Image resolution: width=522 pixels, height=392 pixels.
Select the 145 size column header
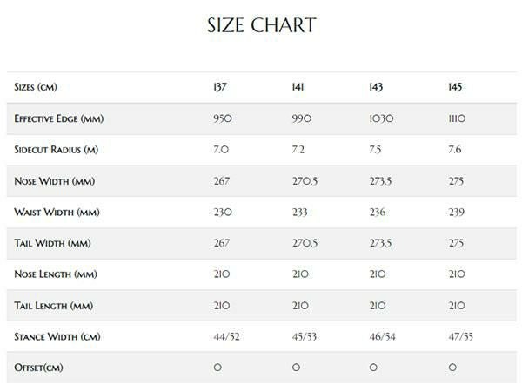[454, 87]
